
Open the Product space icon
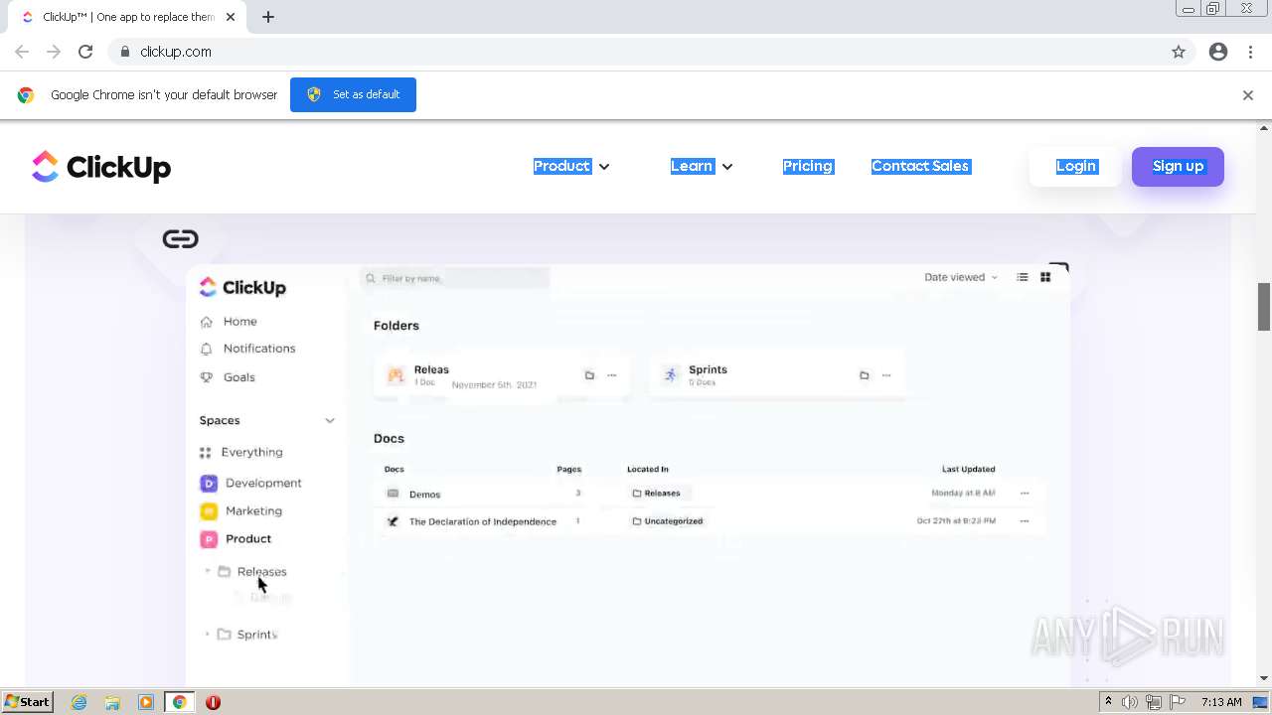[209, 538]
